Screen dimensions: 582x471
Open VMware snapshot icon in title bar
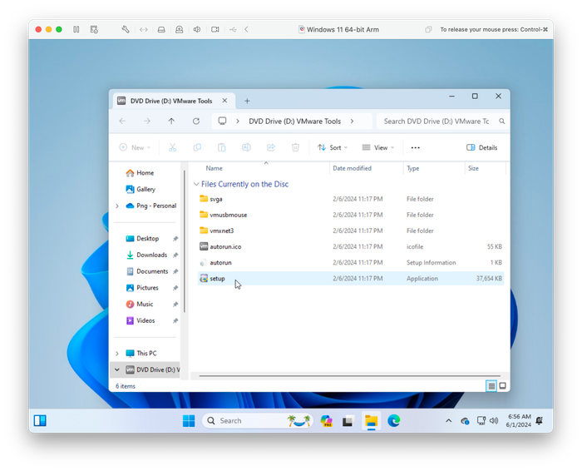click(94, 29)
